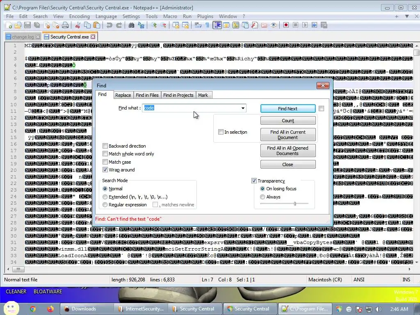Click the Zoom In toolbar icon
Screen dimensions: 420x315
click(153, 25)
